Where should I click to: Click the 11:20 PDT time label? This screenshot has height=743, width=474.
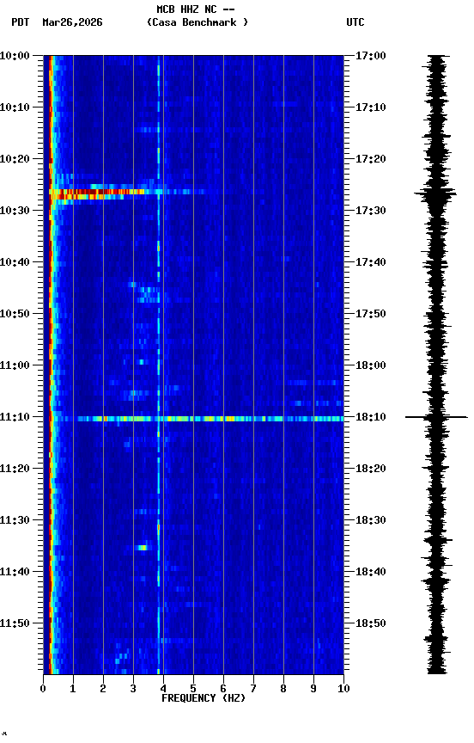15,469
